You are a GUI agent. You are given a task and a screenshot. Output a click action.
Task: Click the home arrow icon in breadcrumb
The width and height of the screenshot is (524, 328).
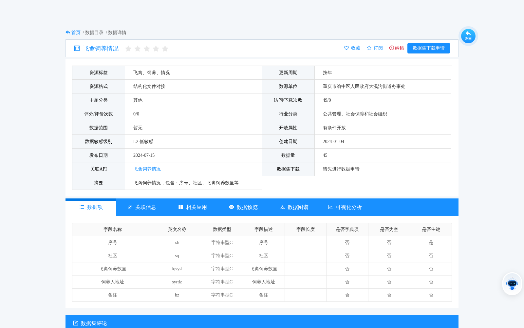(x=68, y=32)
